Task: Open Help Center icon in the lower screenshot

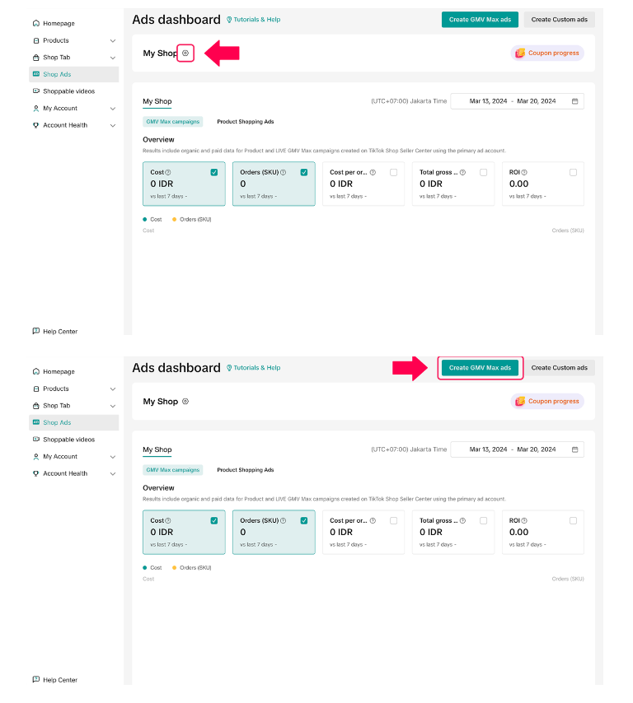Action: (35, 680)
